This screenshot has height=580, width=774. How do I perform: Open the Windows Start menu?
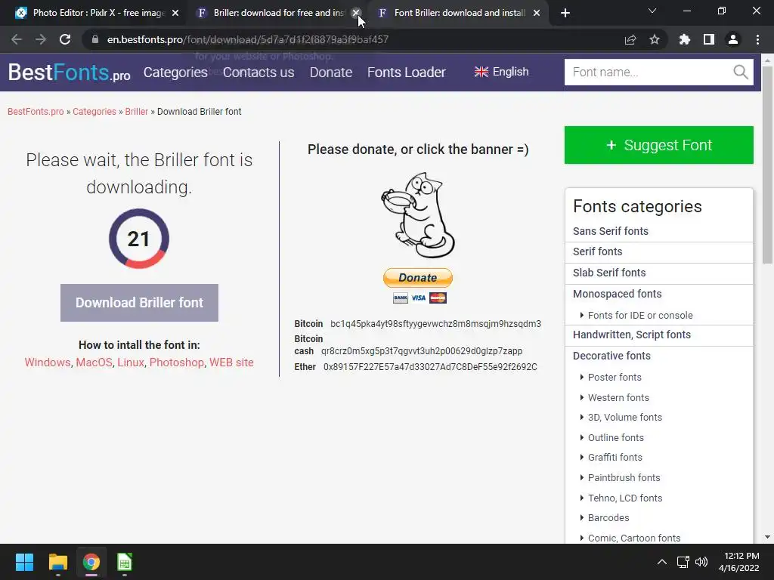pyautogui.click(x=24, y=562)
